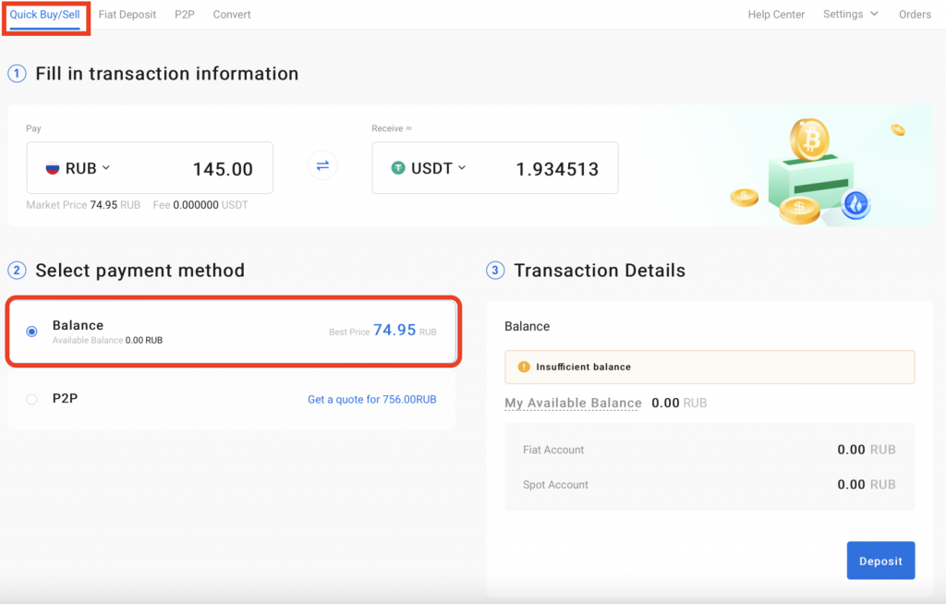Click the step 1 circle number icon

point(17,74)
